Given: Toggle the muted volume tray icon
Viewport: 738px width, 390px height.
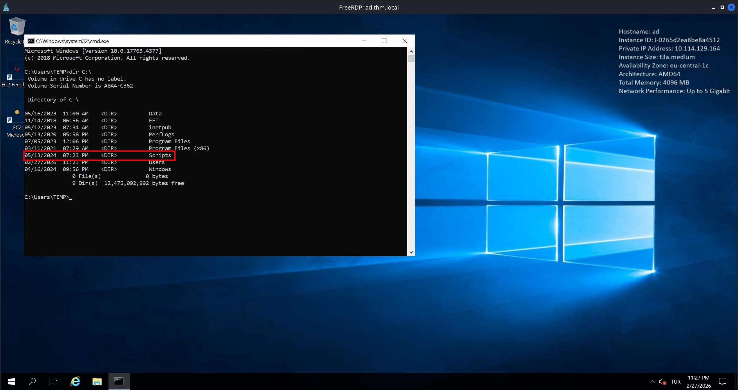Looking at the screenshot, I should (662, 382).
